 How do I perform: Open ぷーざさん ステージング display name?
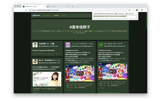tap(113, 44)
